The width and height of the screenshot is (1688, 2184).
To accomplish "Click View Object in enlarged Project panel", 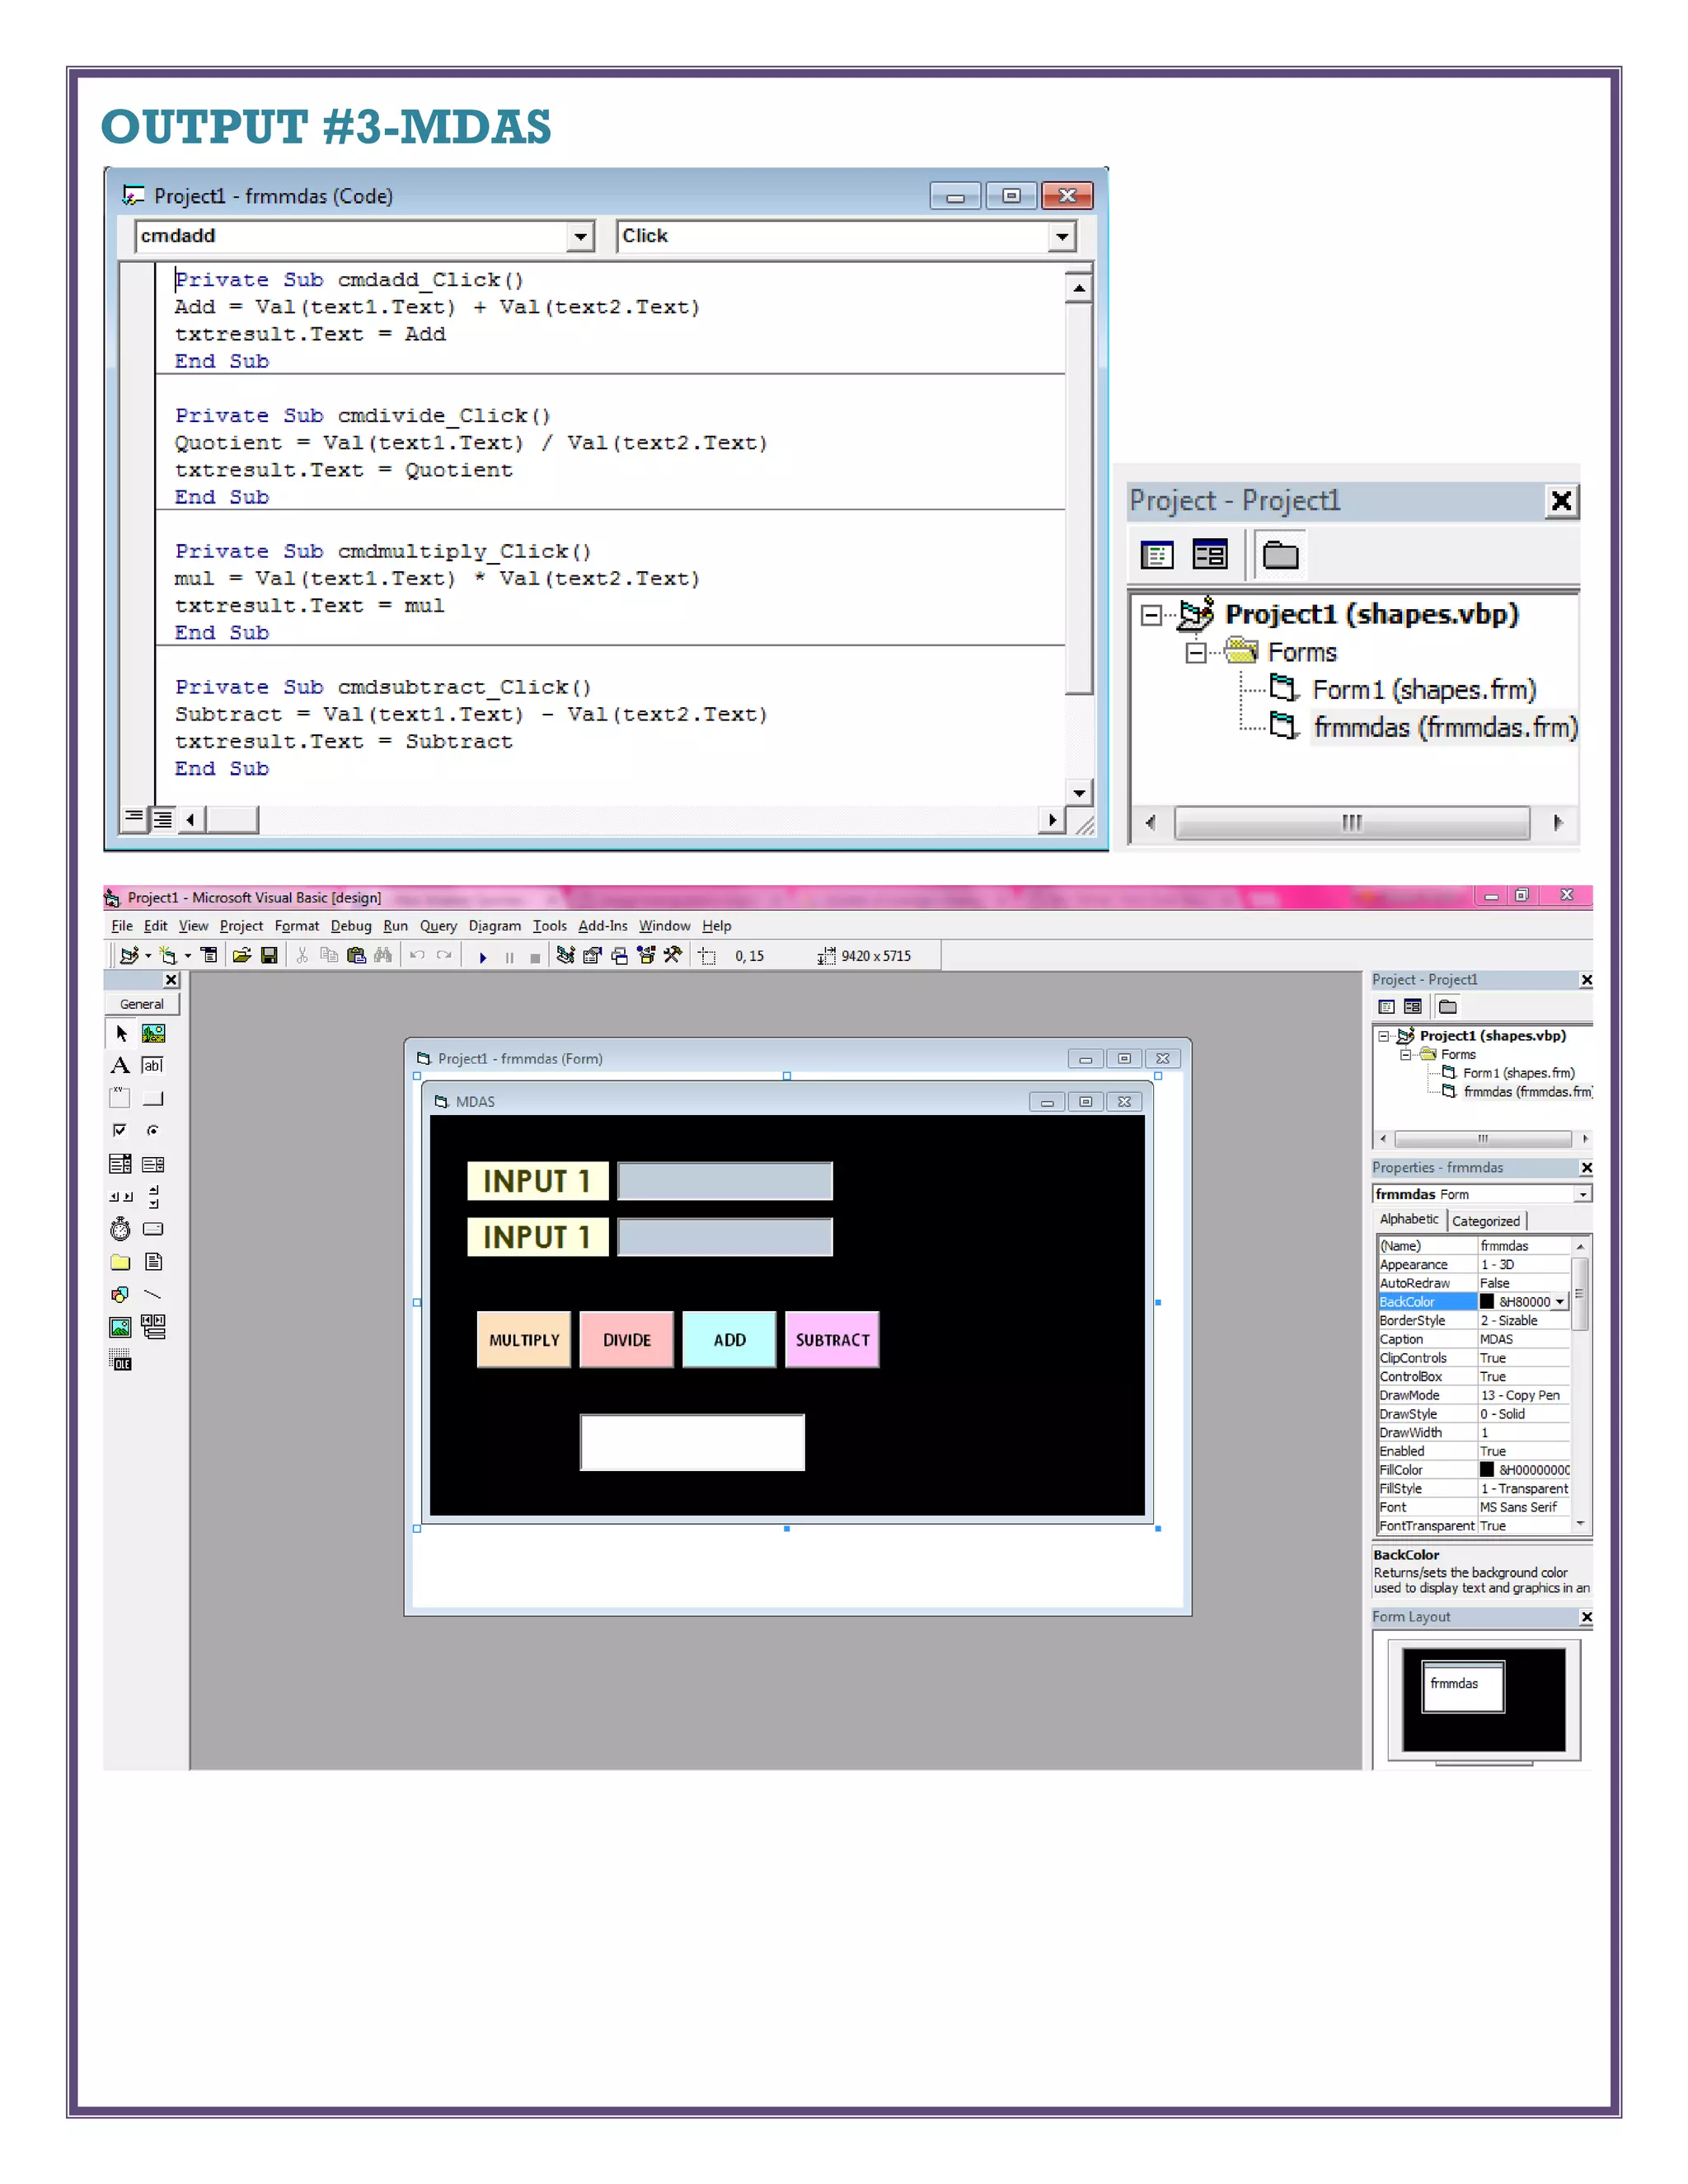I will pyautogui.click(x=1210, y=555).
